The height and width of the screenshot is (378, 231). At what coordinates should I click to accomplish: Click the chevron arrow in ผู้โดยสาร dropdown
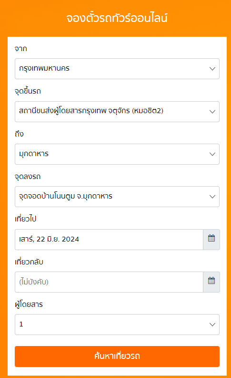(212, 325)
